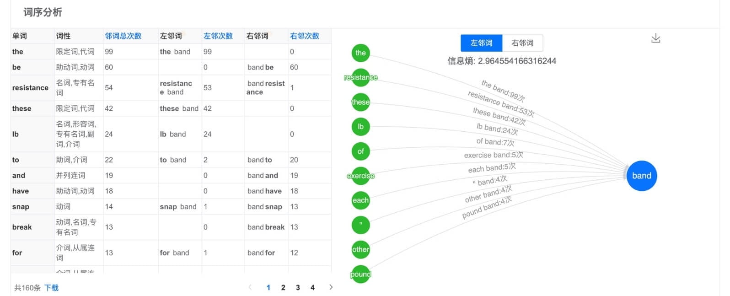This screenshot has height=296, width=730.
Task: Sort by 邻词总次数 column header
Action: 123,36
